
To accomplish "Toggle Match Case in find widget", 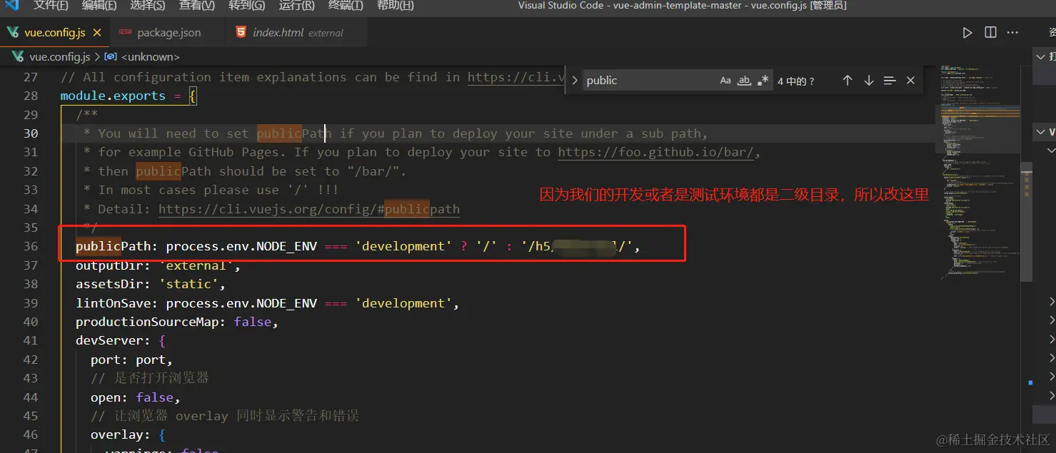I will click(x=725, y=81).
